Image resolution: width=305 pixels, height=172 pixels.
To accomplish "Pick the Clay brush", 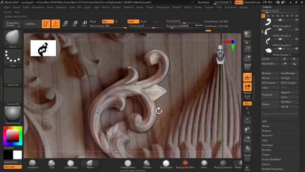I will click(51, 164).
